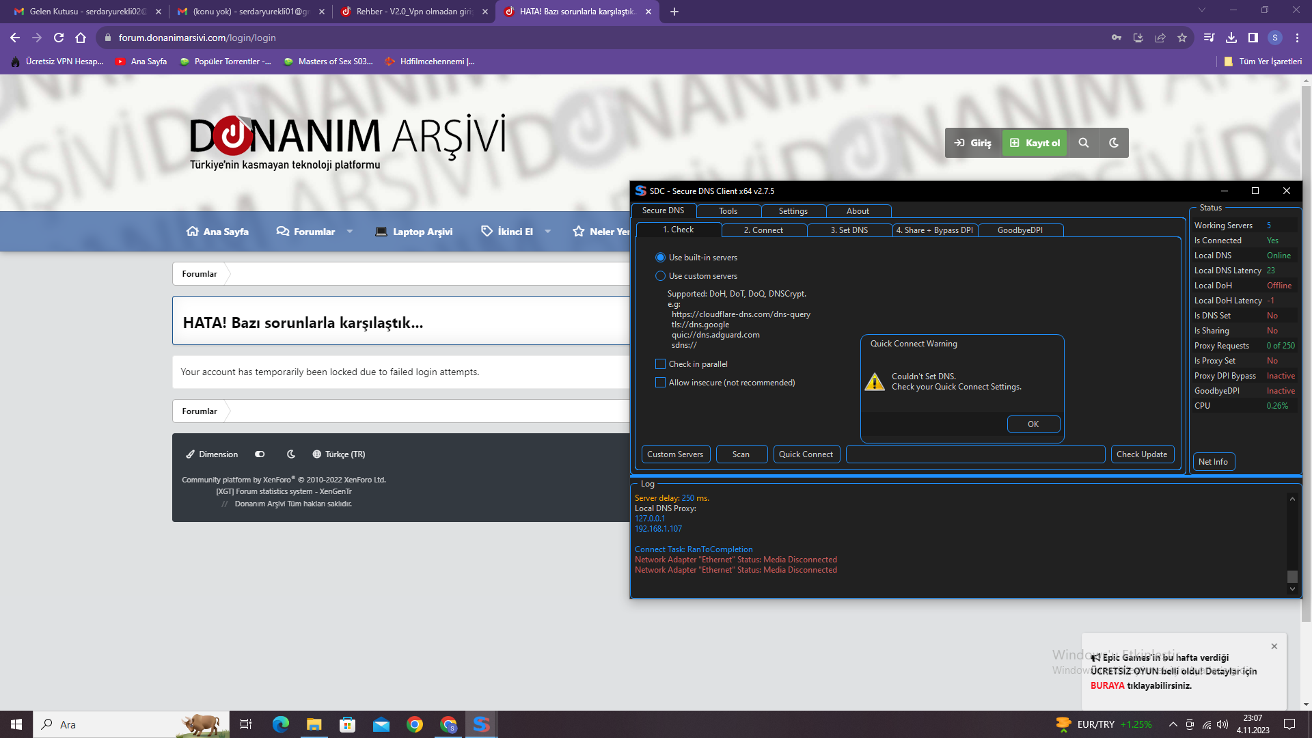
Task: Click the SDC log scroll down arrow
Action: [x=1292, y=589]
